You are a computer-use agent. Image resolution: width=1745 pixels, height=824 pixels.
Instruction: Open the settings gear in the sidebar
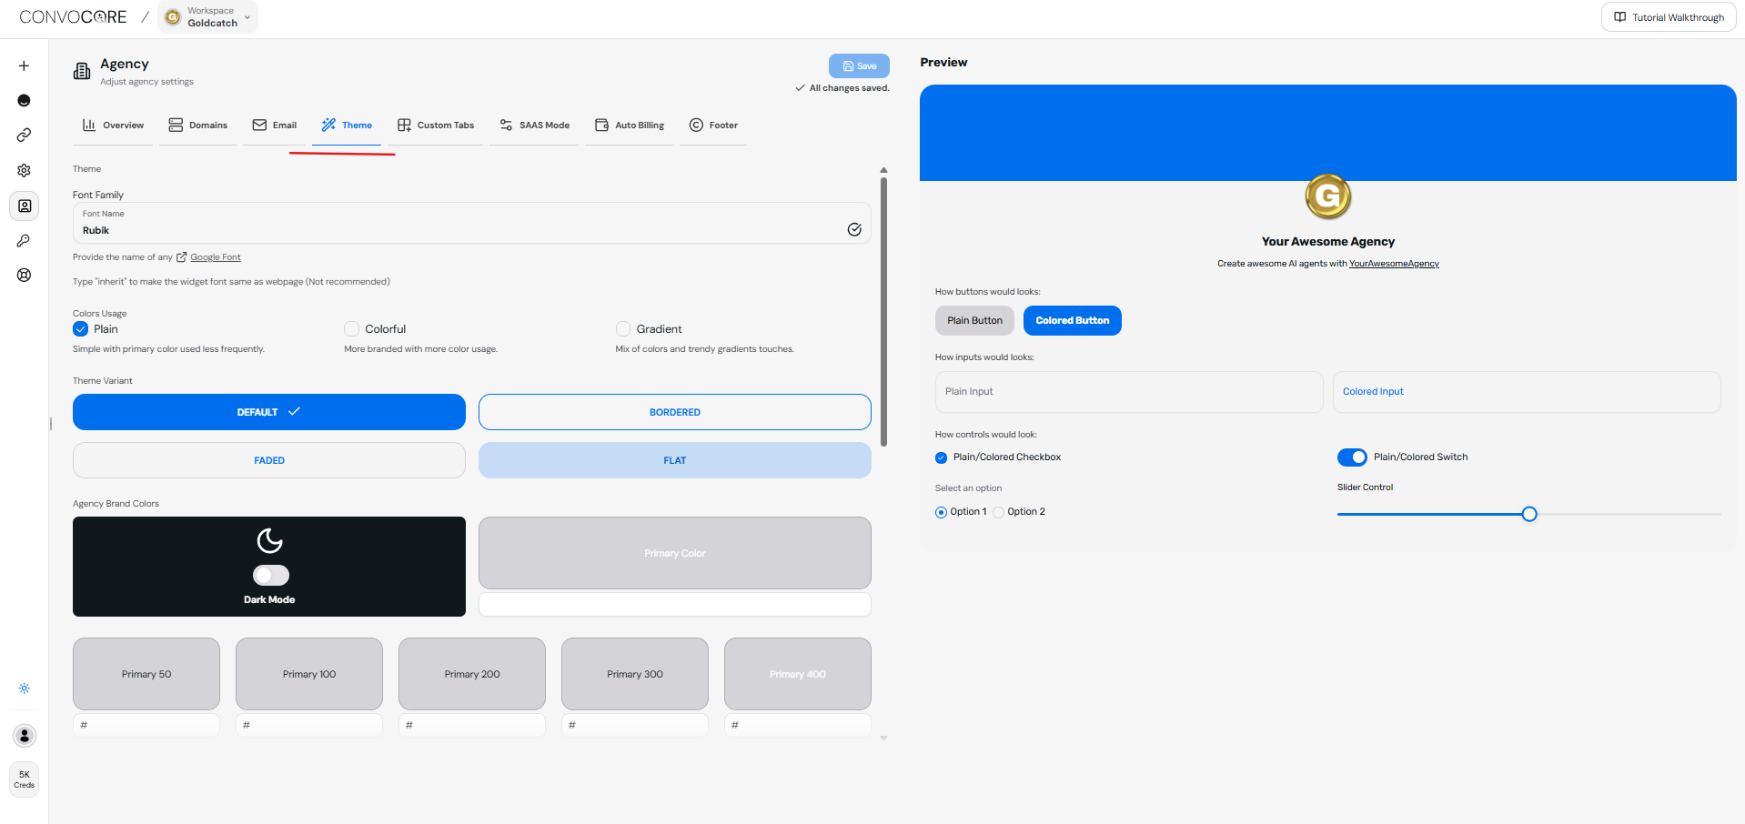24,170
